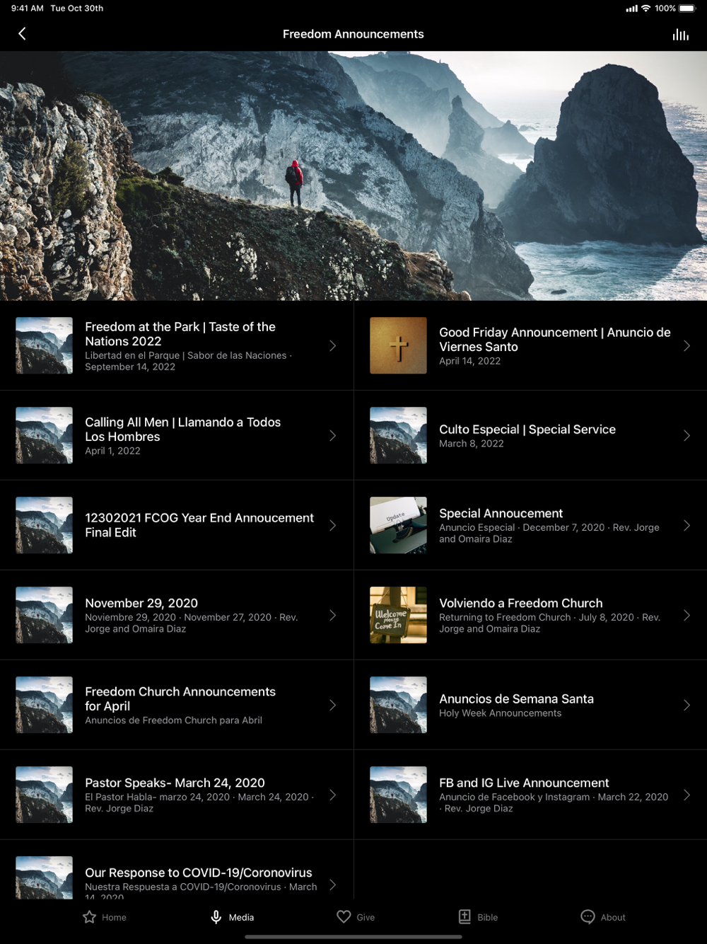Click 'April 14, 2022' date text
The height and width of the screenshot is (944, 707).
click(x=469, y=361)
